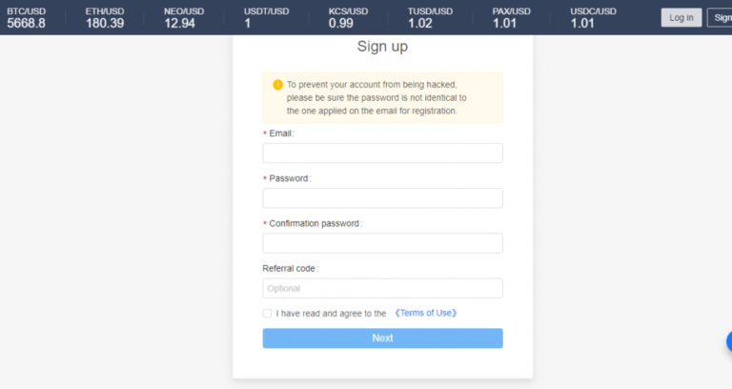Select the BTC/USD ticker
Viewport: 732px width, 389px height.
[26, 18]
